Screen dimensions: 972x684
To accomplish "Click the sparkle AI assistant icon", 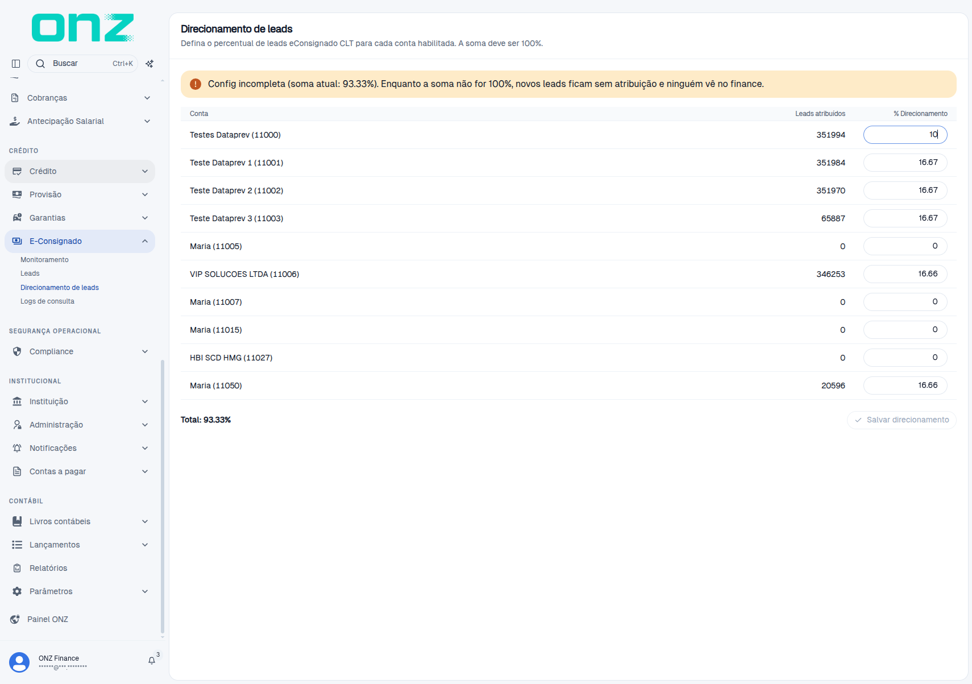I will [149, 64].
